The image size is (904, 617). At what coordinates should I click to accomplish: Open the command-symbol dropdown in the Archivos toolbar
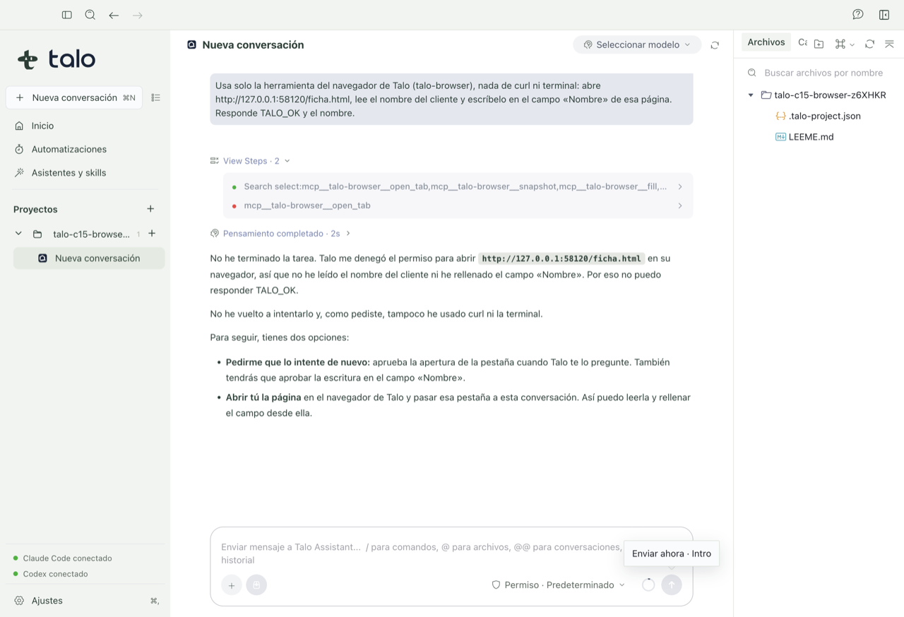pyautogui.click(x=845, y=44)
